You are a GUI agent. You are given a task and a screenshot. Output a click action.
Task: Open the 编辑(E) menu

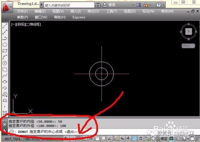click(40, 11)
